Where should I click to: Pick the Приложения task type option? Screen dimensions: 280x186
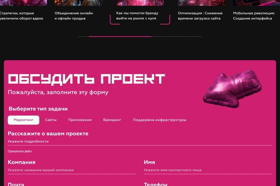click(x=80, y=120)
